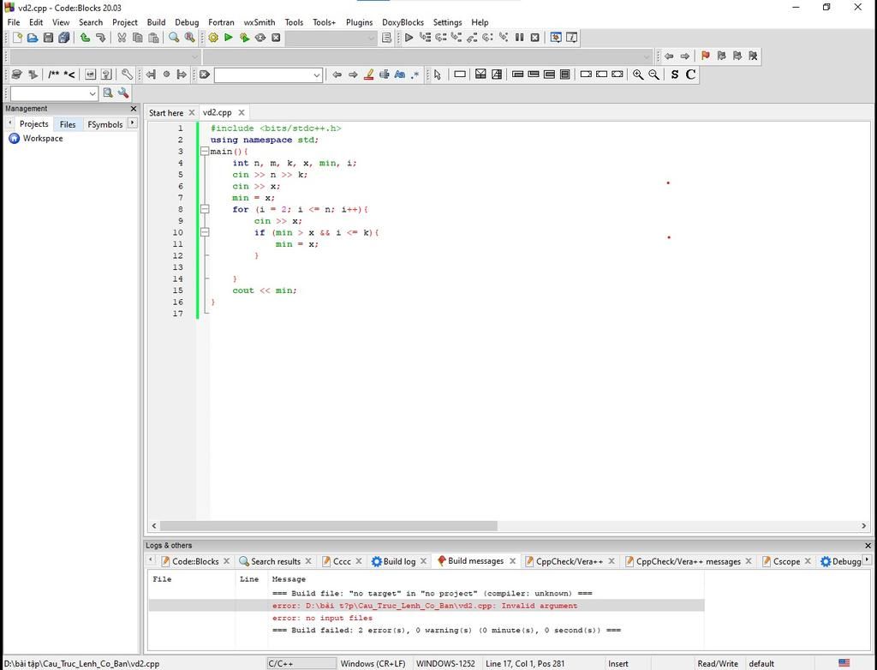Click the highlight marker pen icon

click(x=368, y=75)
